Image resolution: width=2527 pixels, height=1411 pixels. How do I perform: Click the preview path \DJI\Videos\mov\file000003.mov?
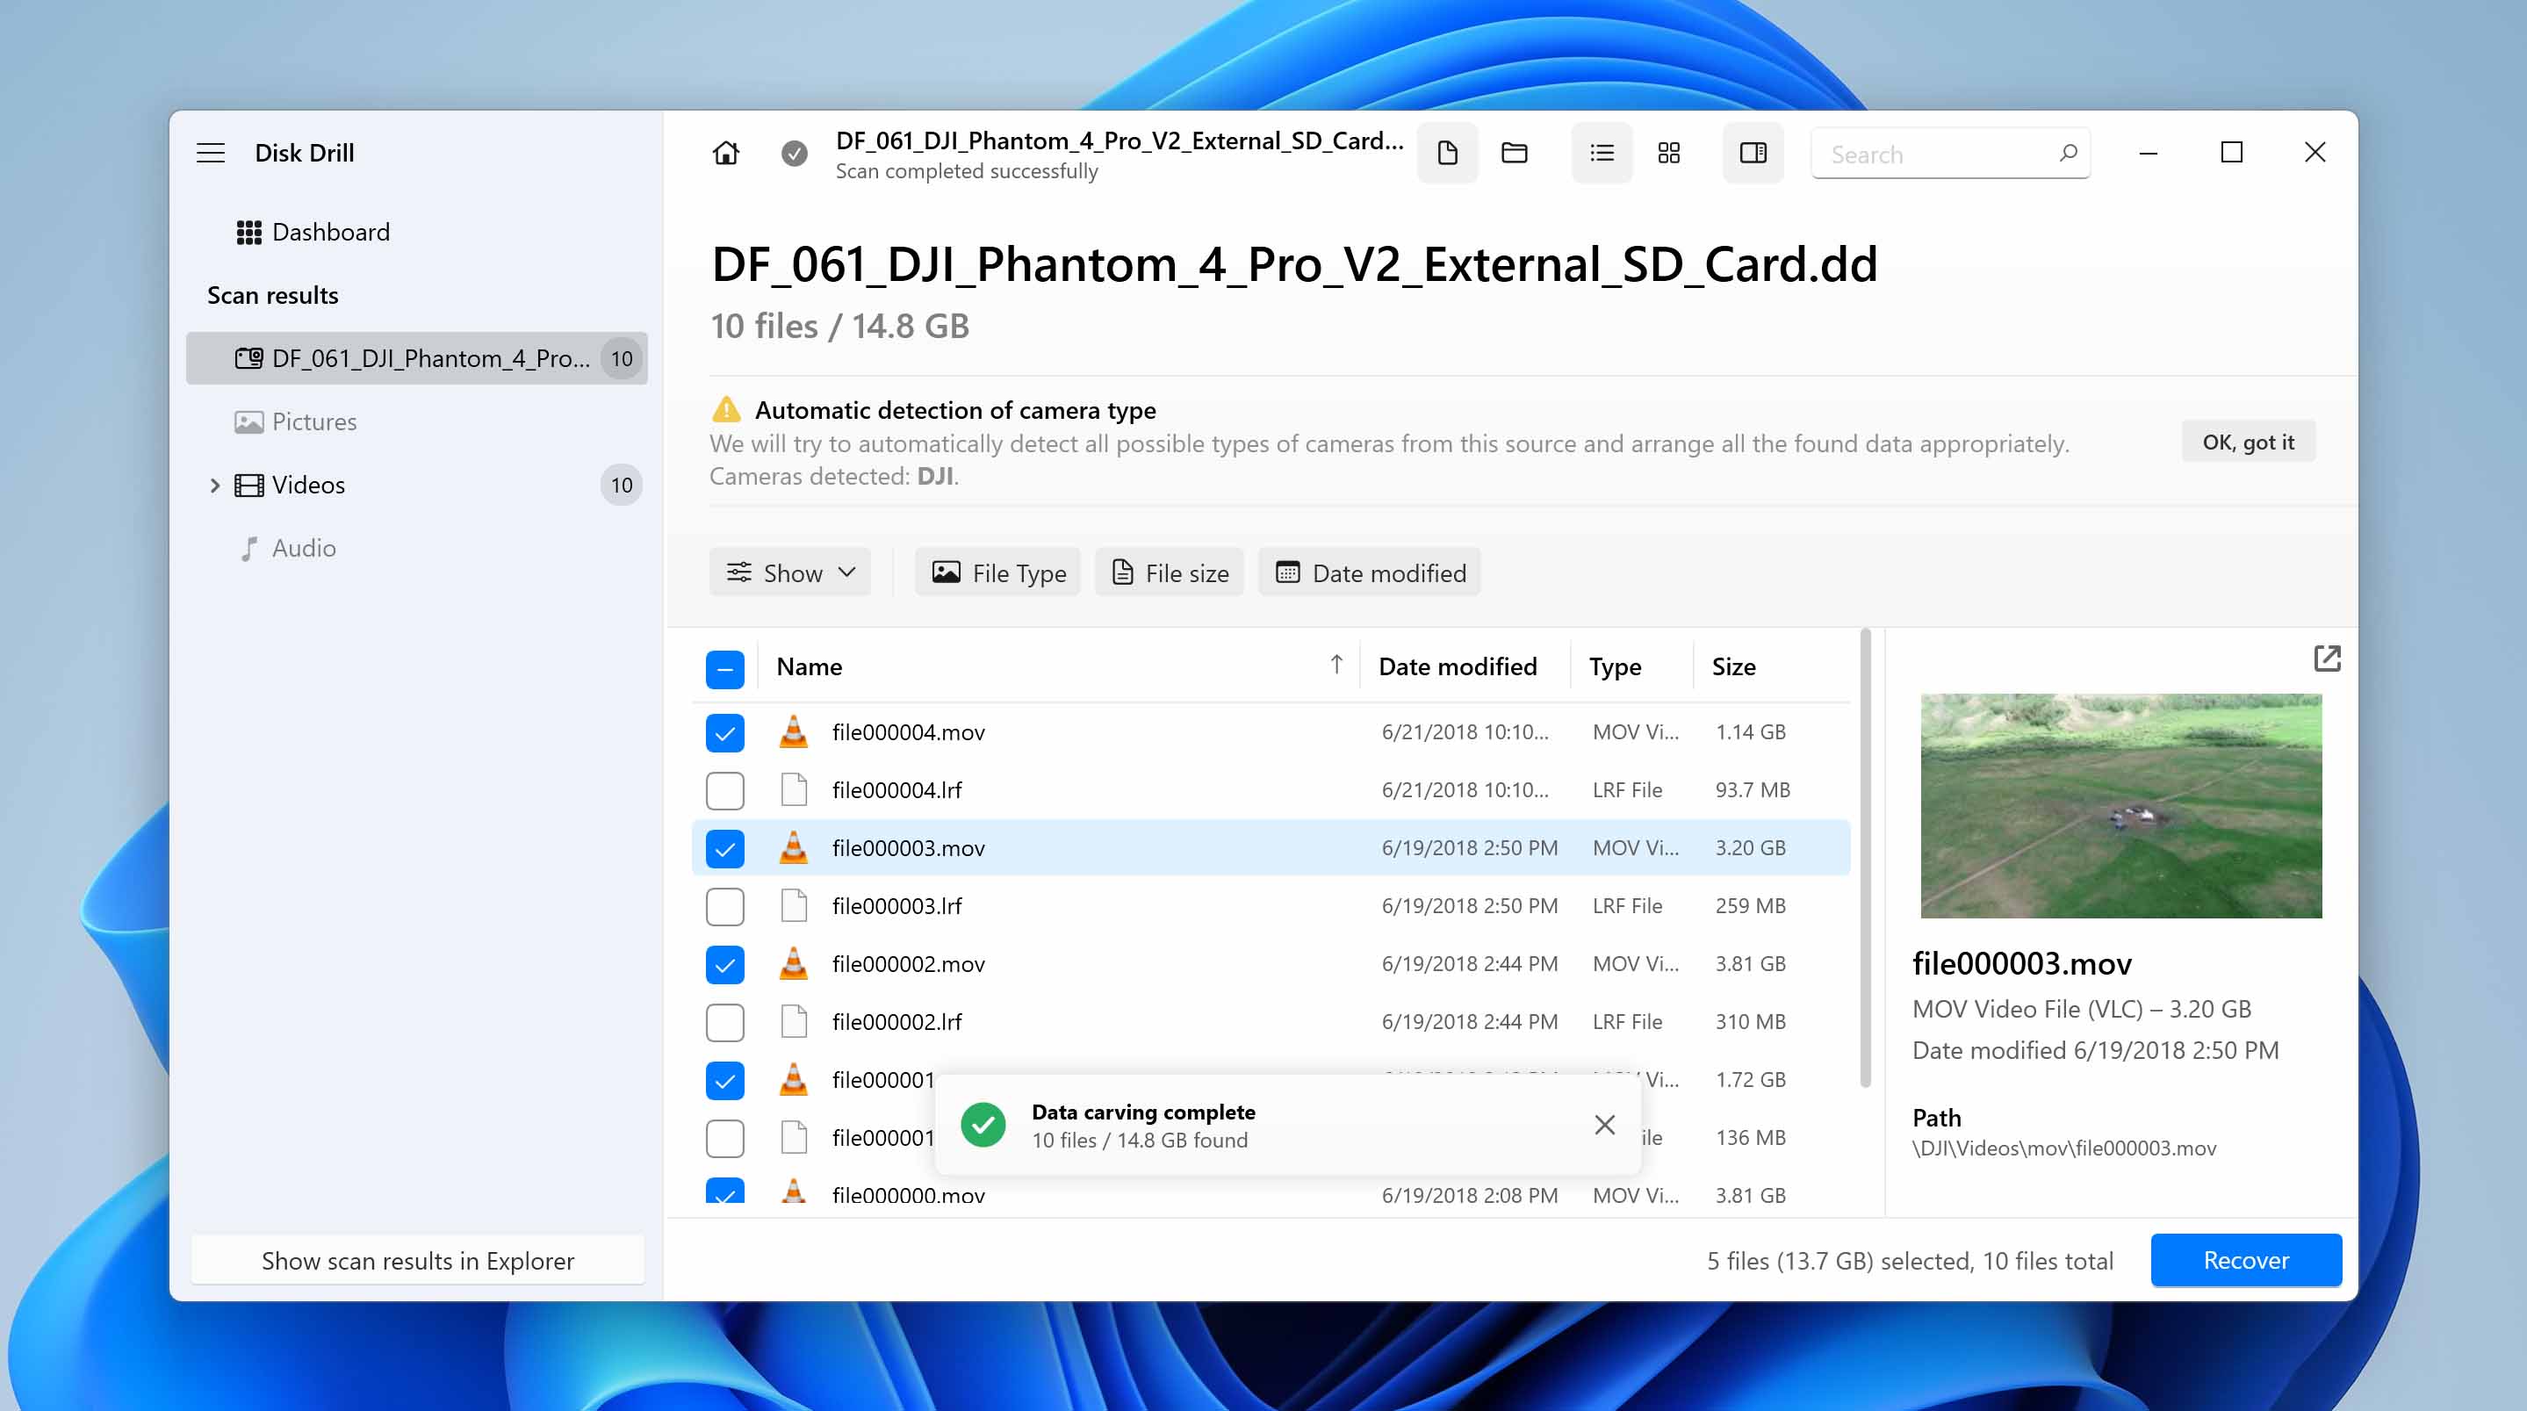(x=2063, y=1148)
